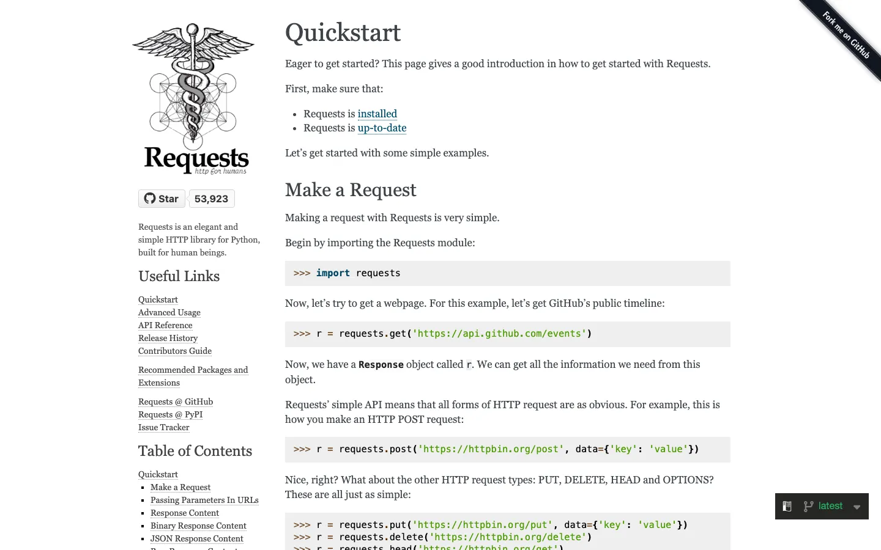The width and height of the screenshot is (881, 550).
Task: Jump to Passing Parameters In URLs section
Action: pyautogui.click(x=204, y=500)
